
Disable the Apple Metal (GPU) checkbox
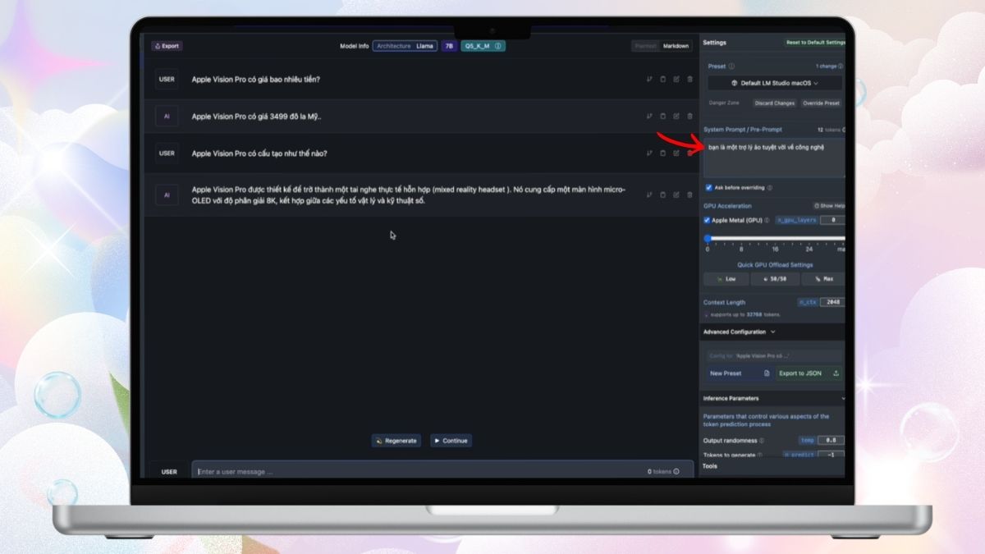pos(708,221)
